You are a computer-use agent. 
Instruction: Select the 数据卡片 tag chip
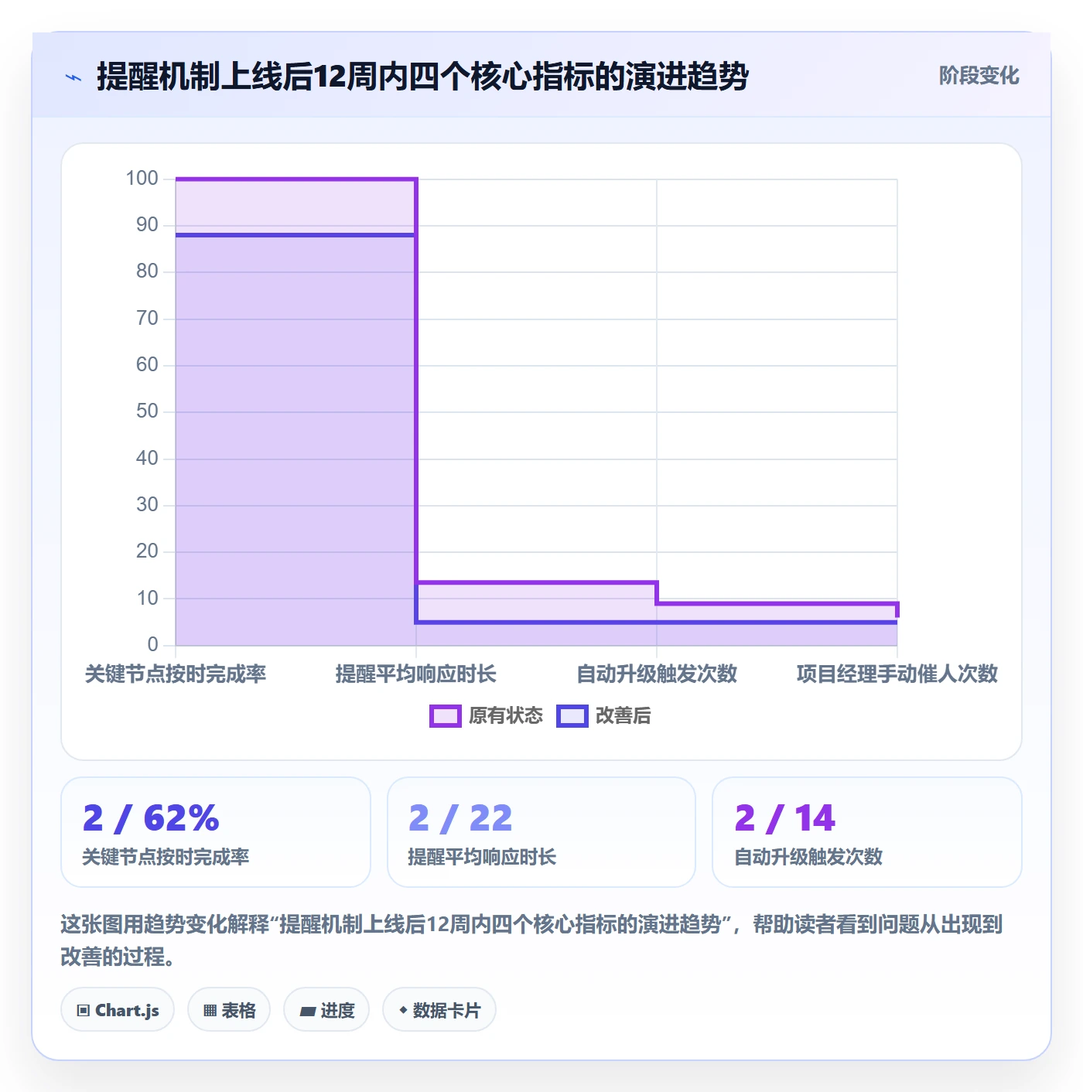[439, 1010]
